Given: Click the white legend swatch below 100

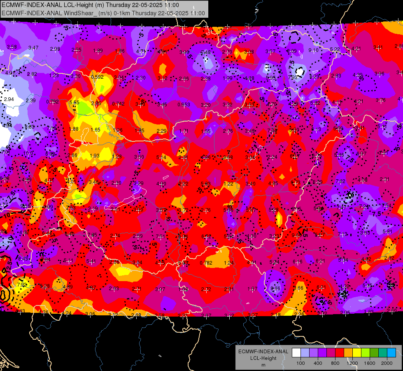Looking at the screenshot, I should tap(296, 353).
